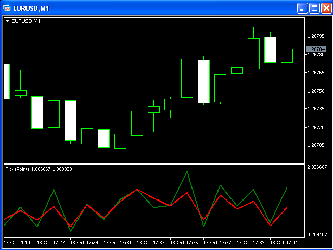This screenshot has width=333, height=250.
Task: Click the current price label 1.26784
Action: pyautogui.click(x=316, y=49)
